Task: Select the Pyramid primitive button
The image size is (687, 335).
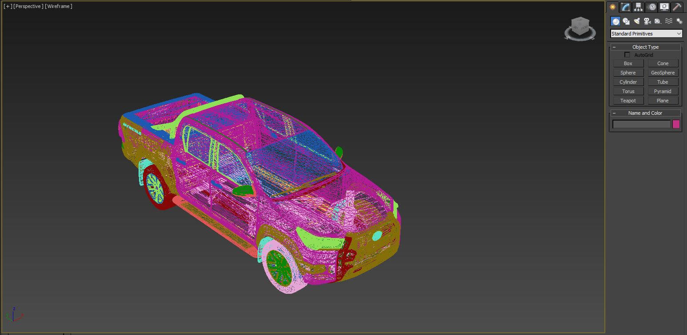Action: tap(663, 91)
